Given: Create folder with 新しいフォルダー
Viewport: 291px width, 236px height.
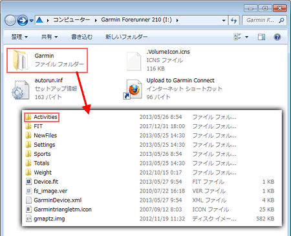Looking at the screenshot, I should click(126, 37).
